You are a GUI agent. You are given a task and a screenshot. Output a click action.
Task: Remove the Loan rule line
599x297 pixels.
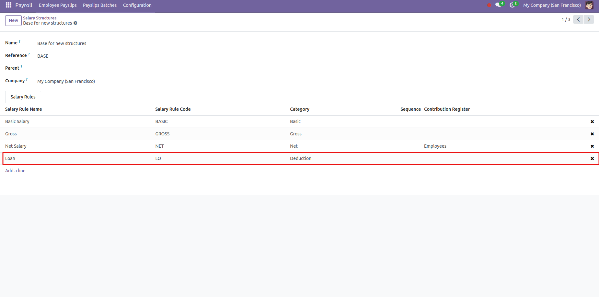(592, 159)
